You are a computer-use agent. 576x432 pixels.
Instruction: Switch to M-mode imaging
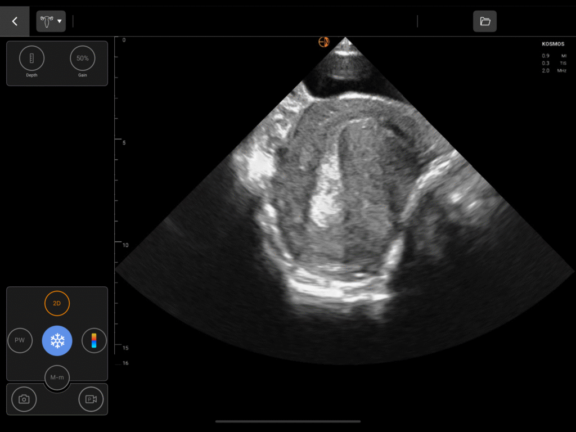point(57,377)
